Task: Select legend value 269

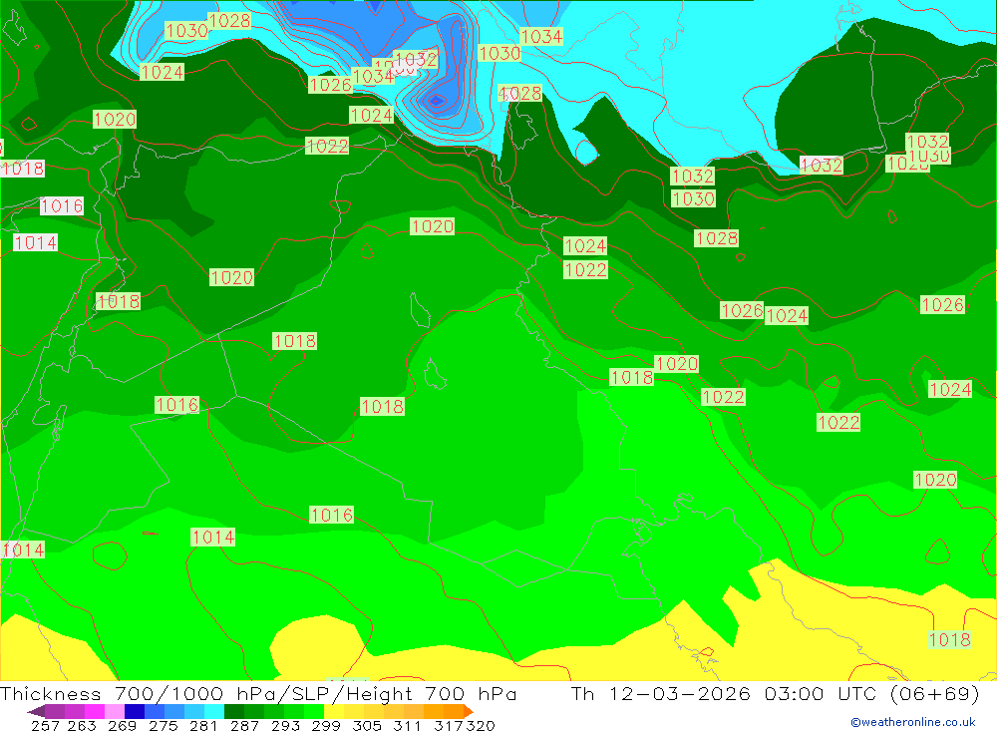Action: point(122,725)
